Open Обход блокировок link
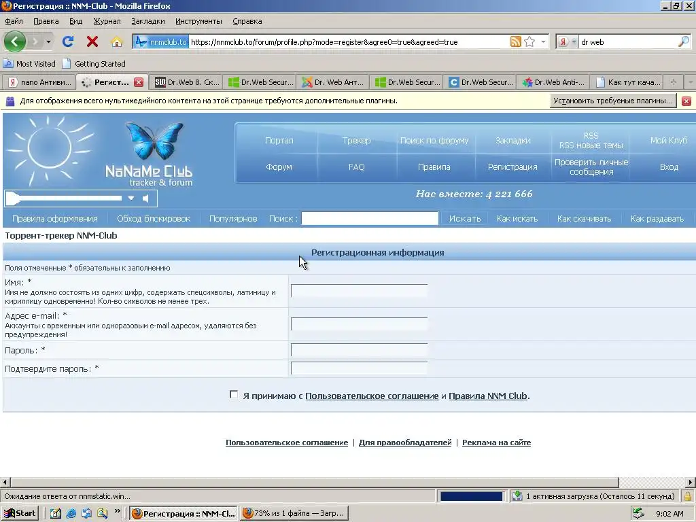The width and height of the screenshot is (696, 522). [x=153, y=218]
